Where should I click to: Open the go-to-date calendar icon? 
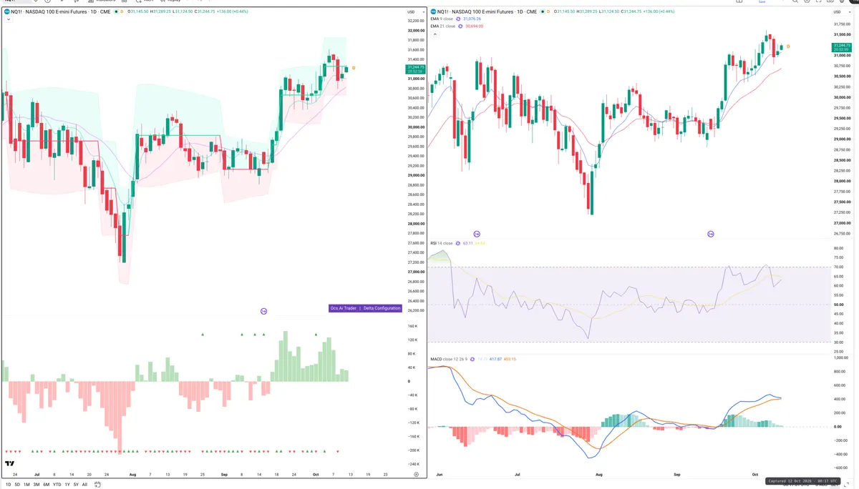click(x=99, y=484)
